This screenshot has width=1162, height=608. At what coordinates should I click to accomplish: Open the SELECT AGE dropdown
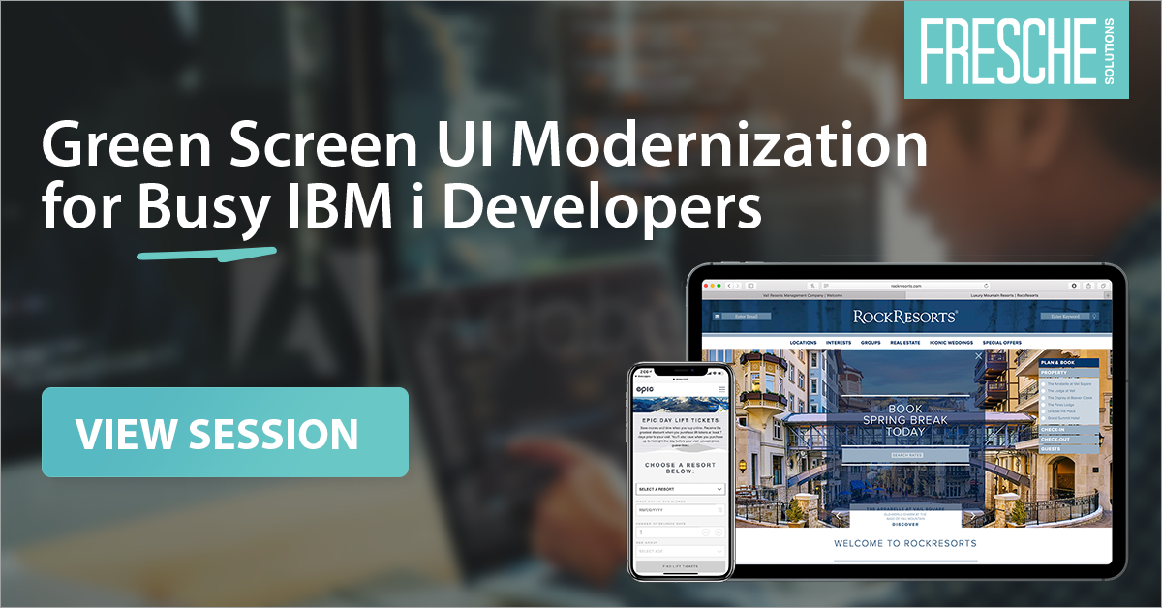(680, 551)
